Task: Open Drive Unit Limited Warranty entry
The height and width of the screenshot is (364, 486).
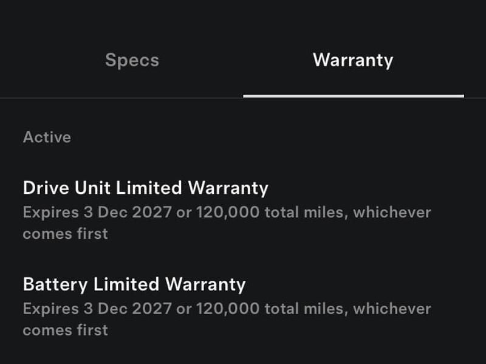Action: tap(145, 188)
